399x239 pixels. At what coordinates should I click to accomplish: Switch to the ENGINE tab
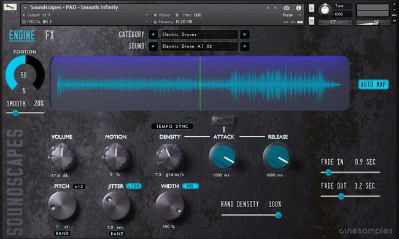coord(22,35)
